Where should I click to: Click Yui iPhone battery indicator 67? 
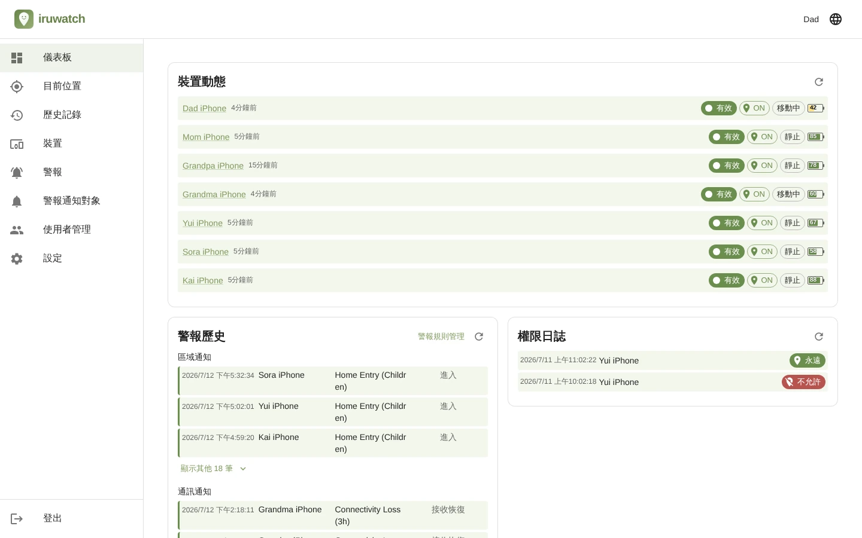(x=816, y=223)
